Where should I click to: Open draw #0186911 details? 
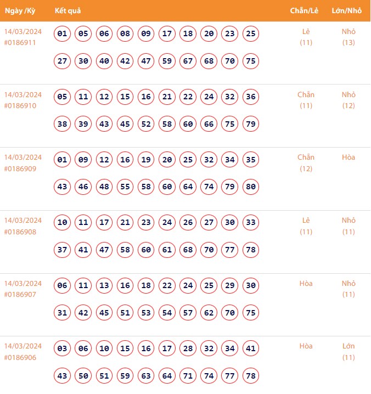pos(20,42)
